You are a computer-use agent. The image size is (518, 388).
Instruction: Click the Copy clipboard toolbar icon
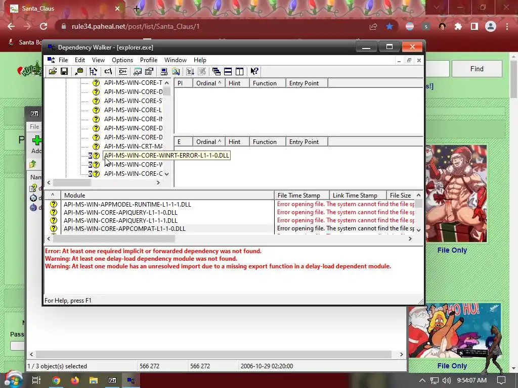pos(79,71)
